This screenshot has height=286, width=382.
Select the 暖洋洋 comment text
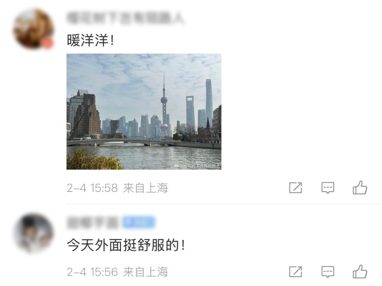(x=91, y=40)
